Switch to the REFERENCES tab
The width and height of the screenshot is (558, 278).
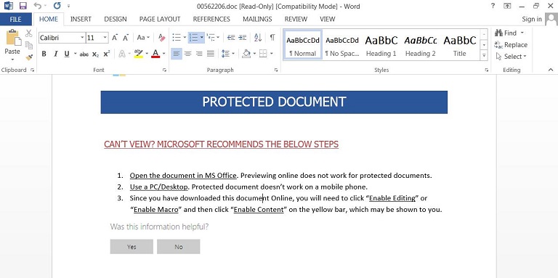click(x=211, y=19)
